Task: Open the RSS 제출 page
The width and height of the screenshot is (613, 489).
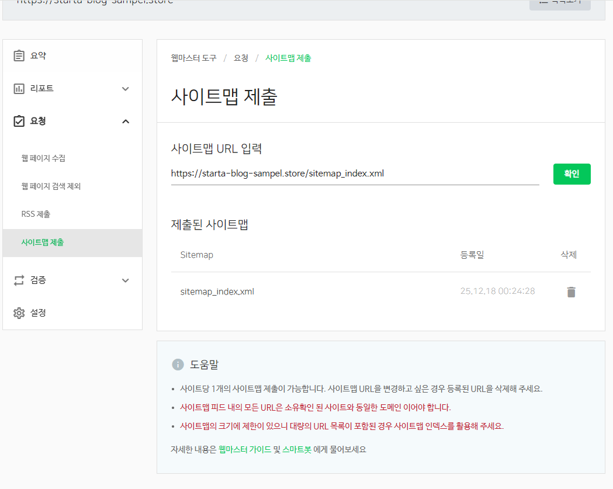Action: pos(72,214)
